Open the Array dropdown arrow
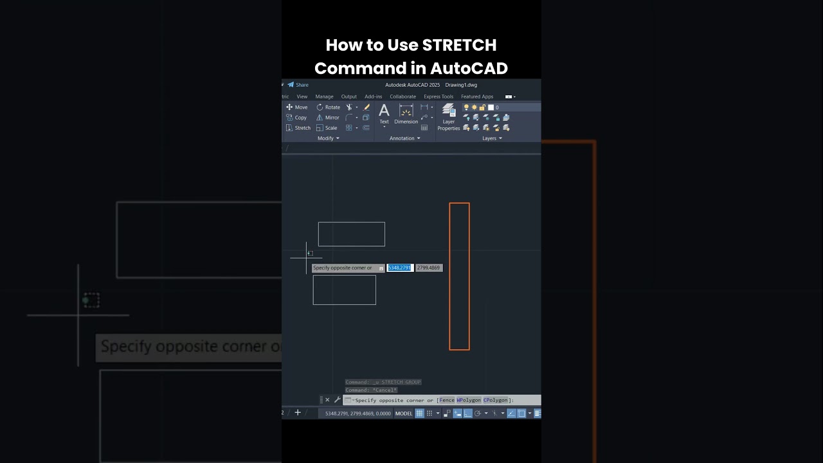The height and width of the screenshot is (463, 823). click(357, 128)
